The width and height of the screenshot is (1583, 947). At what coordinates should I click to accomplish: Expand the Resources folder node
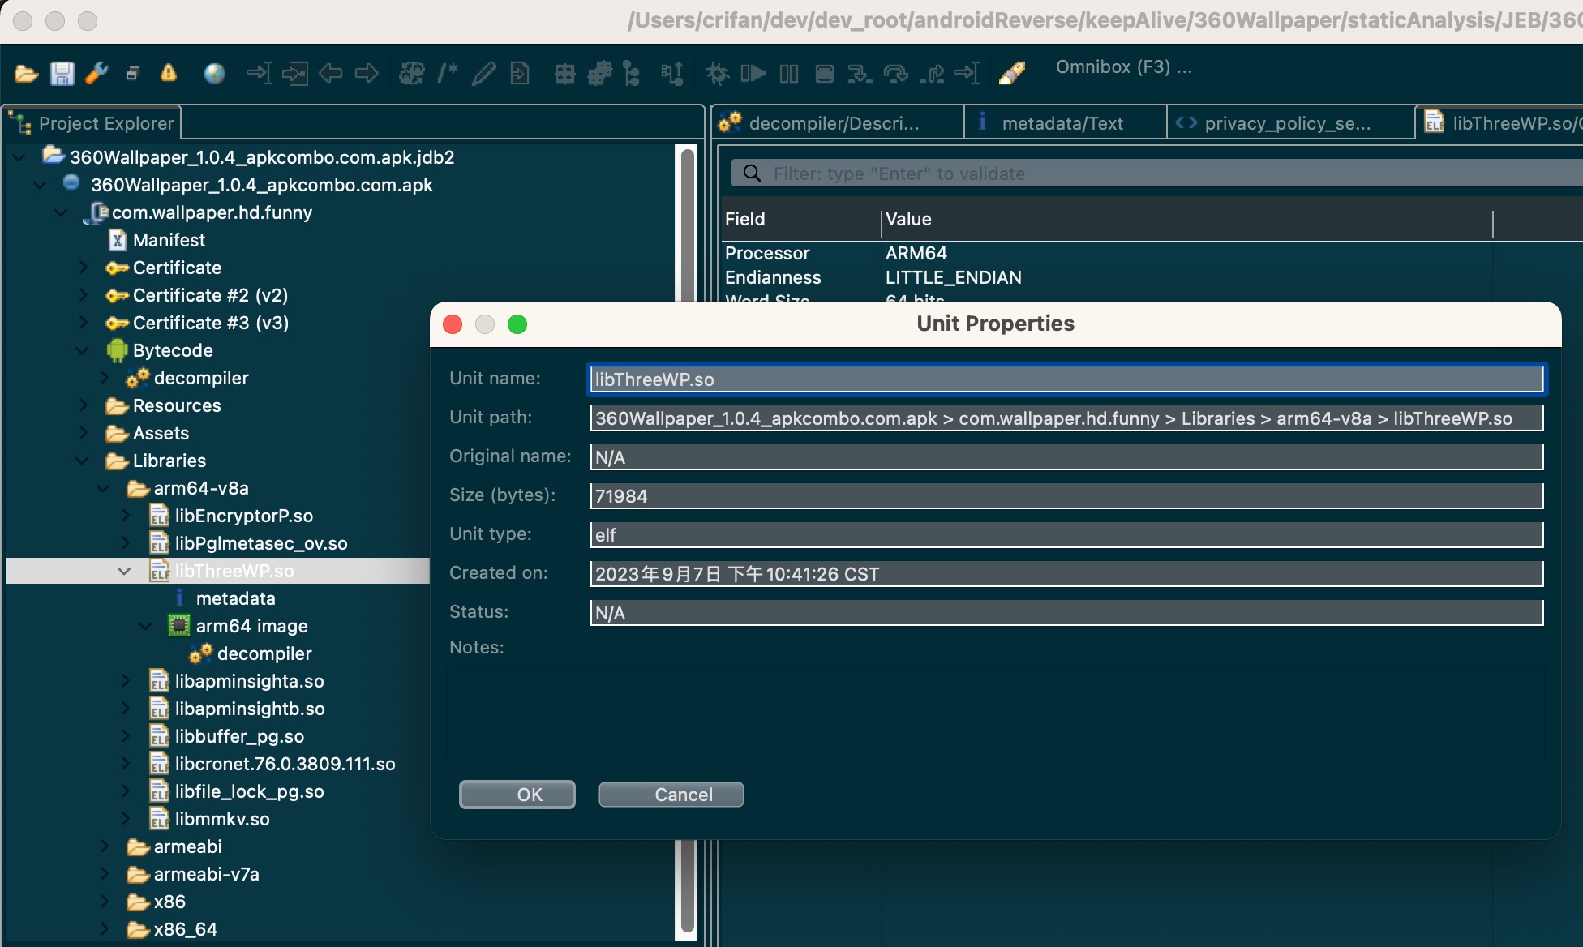pos(84,405)
